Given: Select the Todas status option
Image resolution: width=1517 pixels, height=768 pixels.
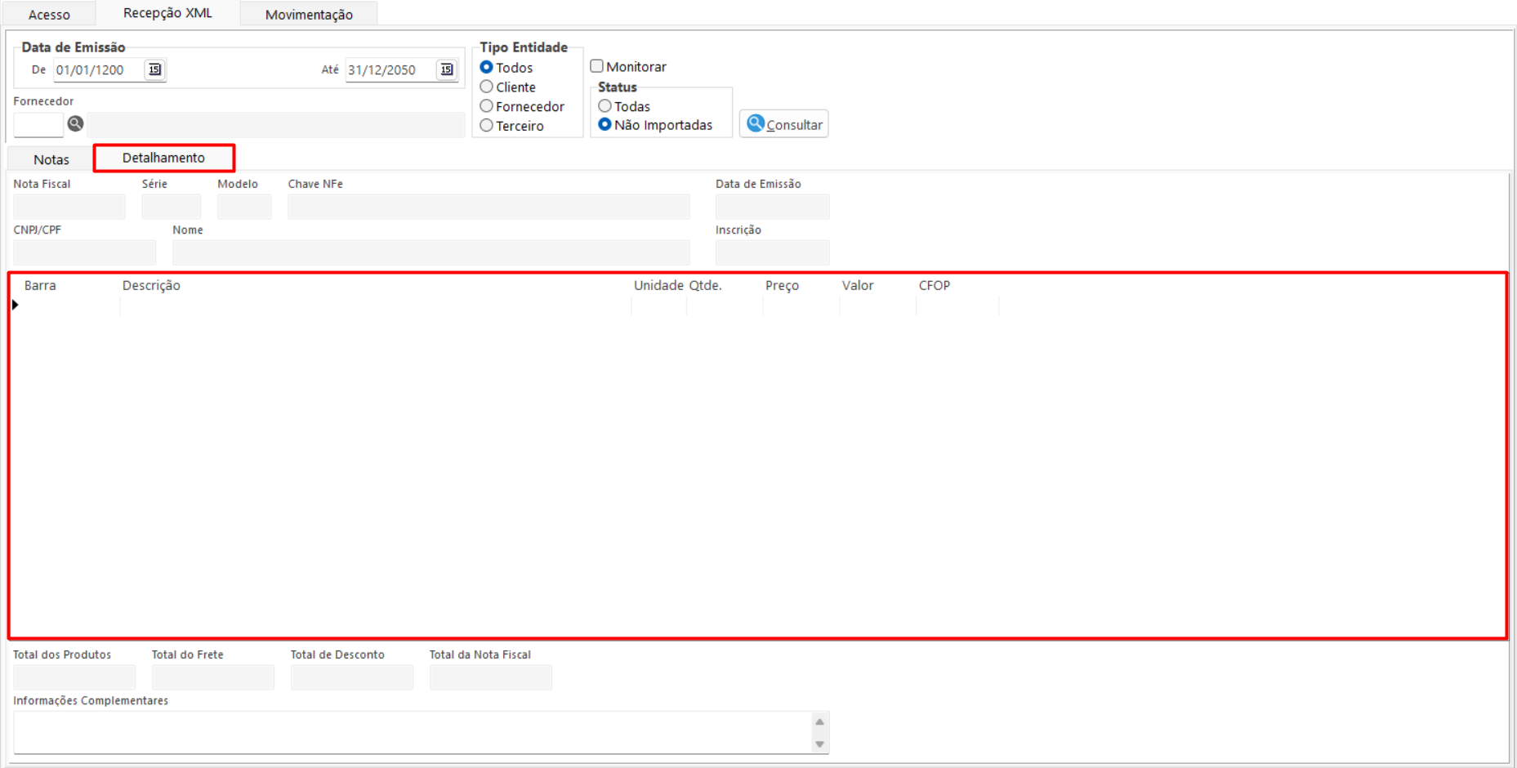Looking at the screenshot, I should point(605,106).
